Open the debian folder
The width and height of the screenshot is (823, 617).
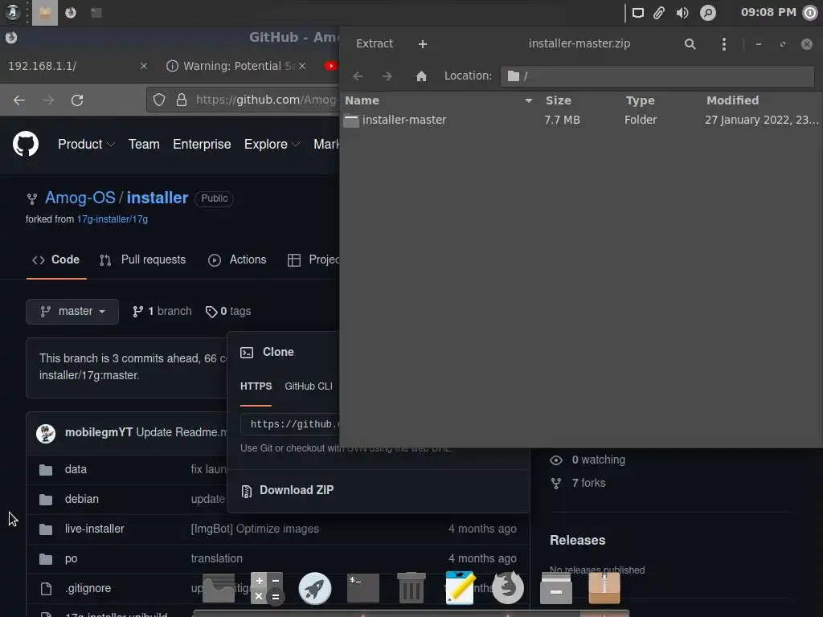pyautogui.click(x=81, y=499)
